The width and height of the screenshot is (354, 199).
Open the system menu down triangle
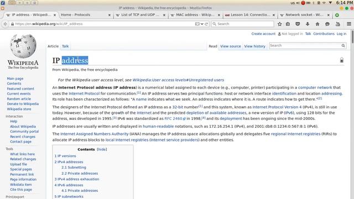330,3
